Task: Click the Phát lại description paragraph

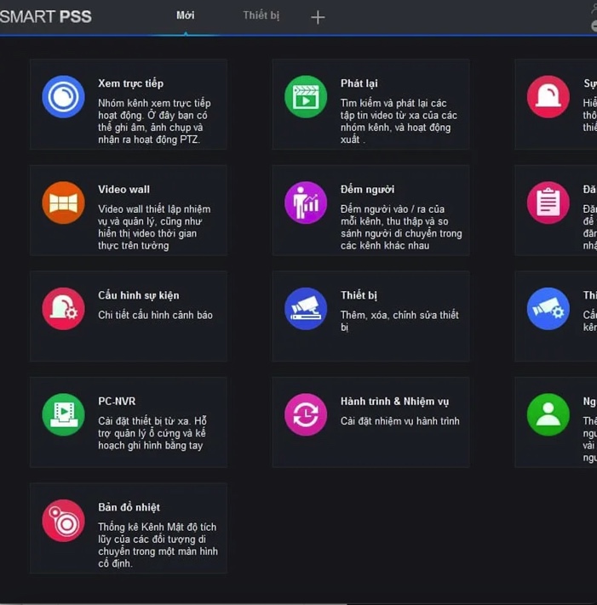Action: pos(399,121)
